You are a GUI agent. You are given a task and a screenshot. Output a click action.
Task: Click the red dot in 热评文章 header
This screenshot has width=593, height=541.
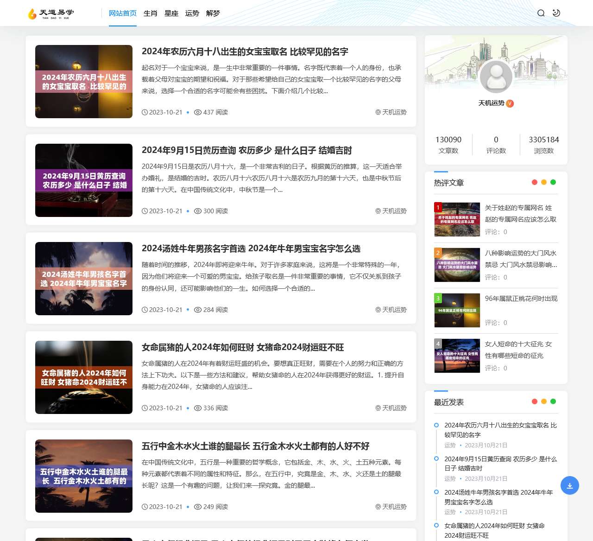coord(535,182)
